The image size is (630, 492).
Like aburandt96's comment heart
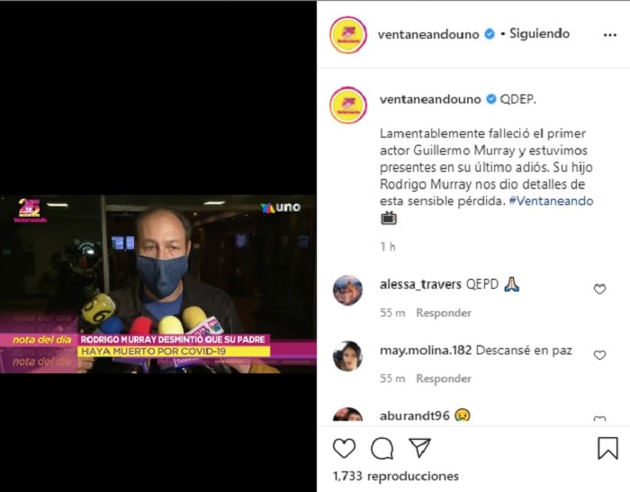pyautogui.click(x=600, y=418)
